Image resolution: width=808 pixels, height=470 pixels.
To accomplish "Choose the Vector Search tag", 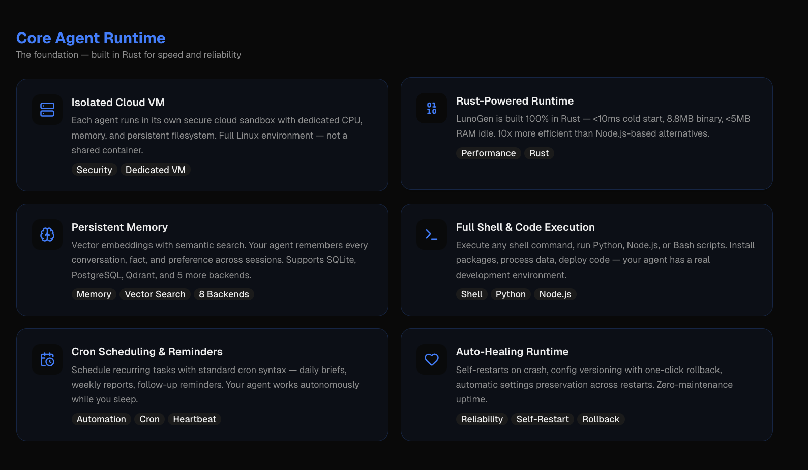I will tap(155, 294).
